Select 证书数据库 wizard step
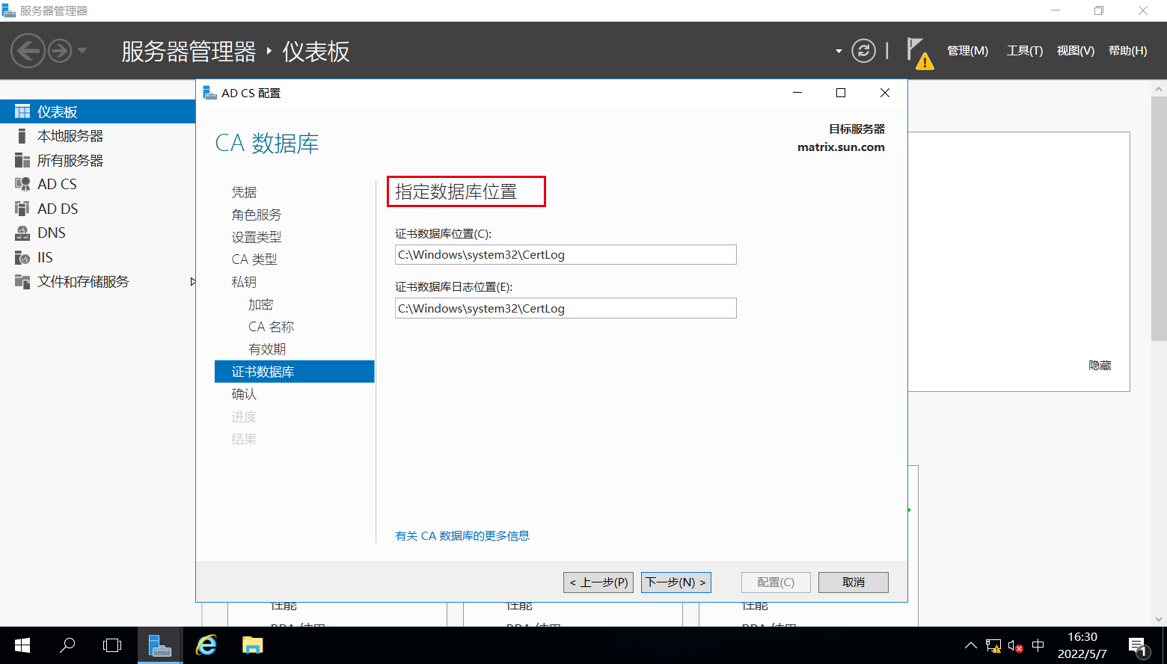 pos(294,372)
